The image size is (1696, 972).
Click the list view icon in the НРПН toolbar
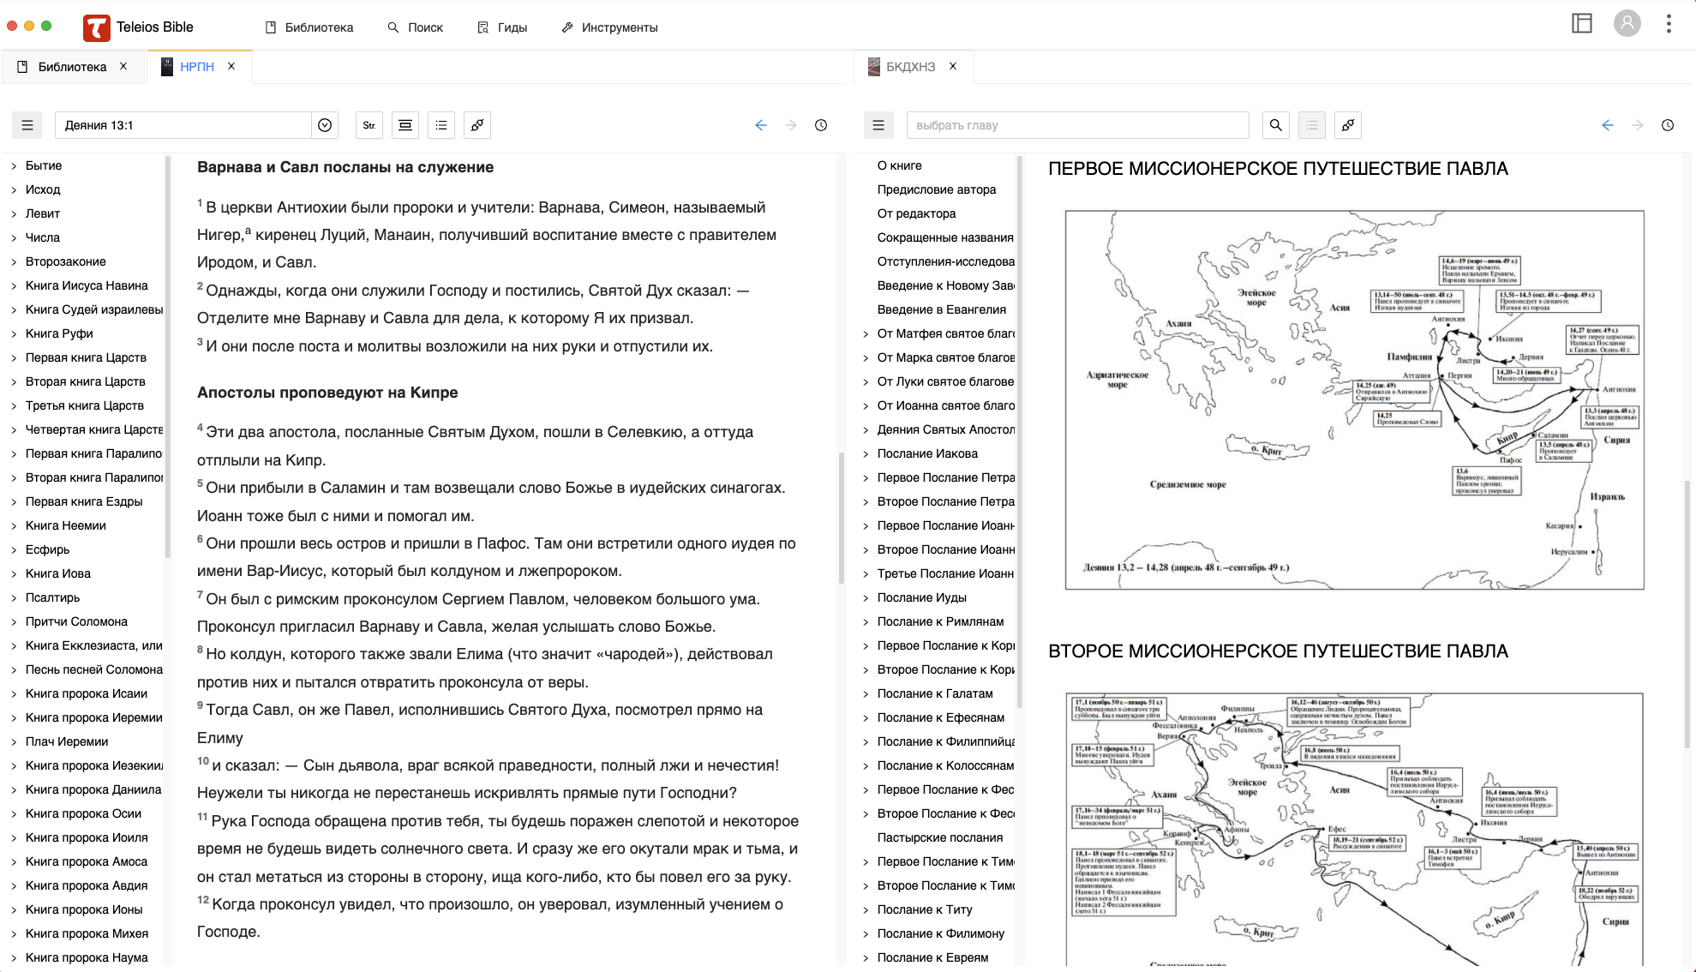coord(441,125)
